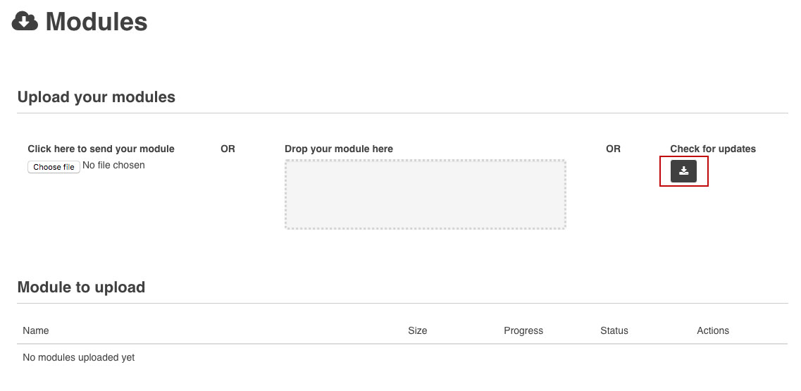
Task: Click the 'Click here to send your module' label
Action: point(101,149)
